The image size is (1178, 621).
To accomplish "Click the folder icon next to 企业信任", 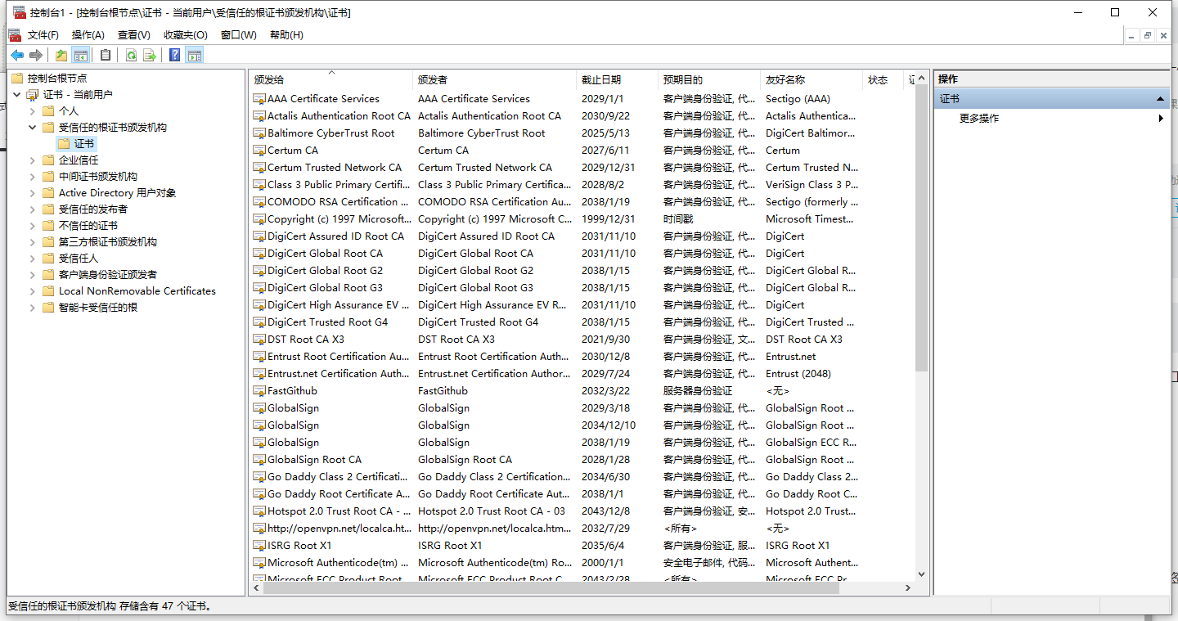I will tap(48, 160).
